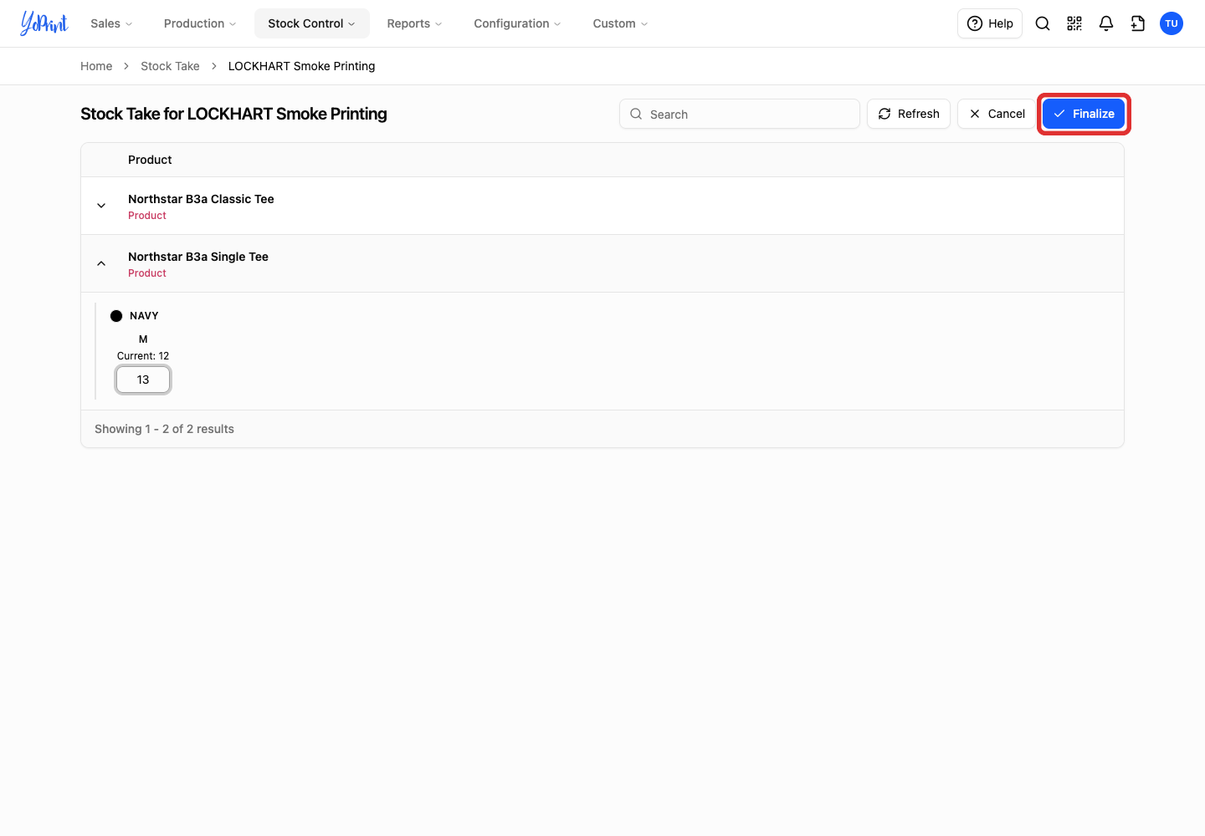Open the QR code scanner icon
1205x836 pixels.
click(x=1074, y=23)
